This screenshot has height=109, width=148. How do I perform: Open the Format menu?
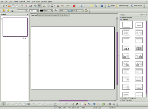point(22,2)
